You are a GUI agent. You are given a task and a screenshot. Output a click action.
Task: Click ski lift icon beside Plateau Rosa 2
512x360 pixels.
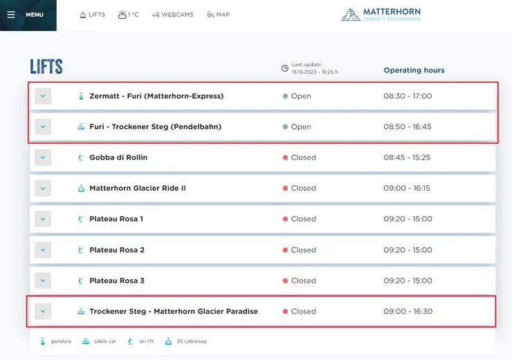(x=81, y=249)
